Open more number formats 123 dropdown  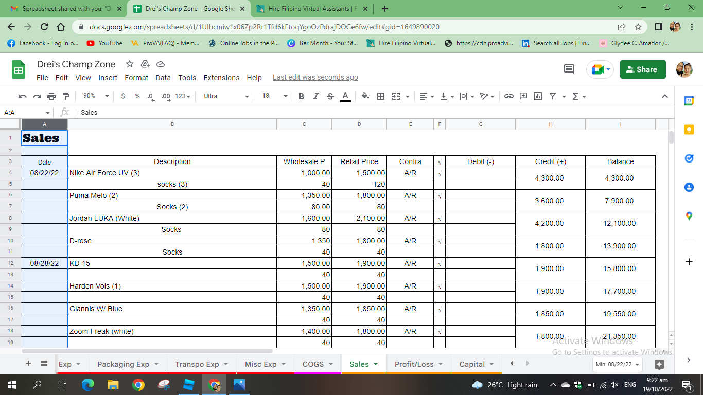click(x=183, y=96)
